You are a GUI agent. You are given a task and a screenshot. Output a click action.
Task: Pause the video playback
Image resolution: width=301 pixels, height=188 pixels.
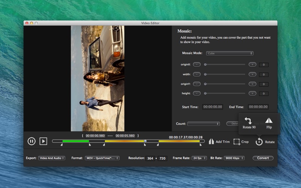tap(32, 141)
